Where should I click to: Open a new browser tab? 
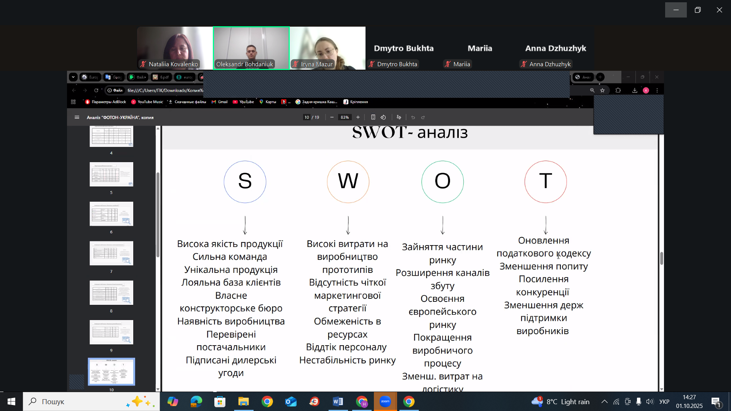click(x=600, y=77)
